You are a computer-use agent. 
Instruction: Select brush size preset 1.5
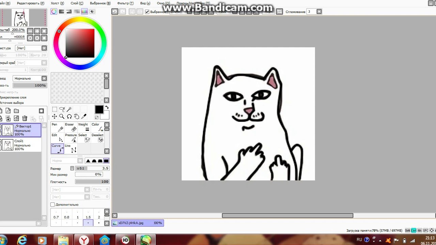coord(88,217)
